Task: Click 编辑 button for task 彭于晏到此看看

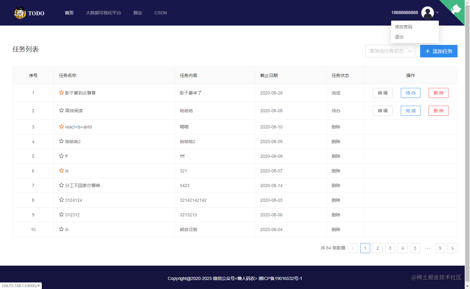Action: click(x=382, y=93)
